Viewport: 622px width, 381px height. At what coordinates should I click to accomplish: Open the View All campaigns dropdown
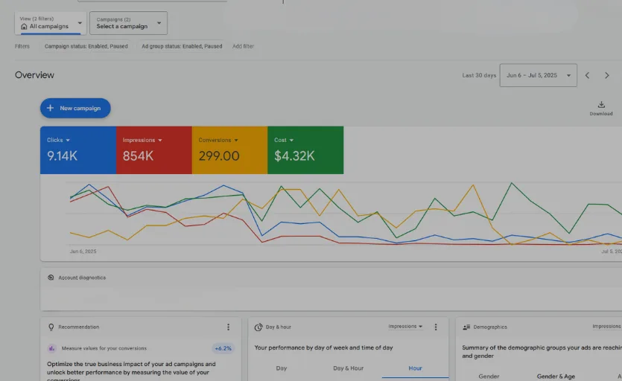[x=51, y=23]
